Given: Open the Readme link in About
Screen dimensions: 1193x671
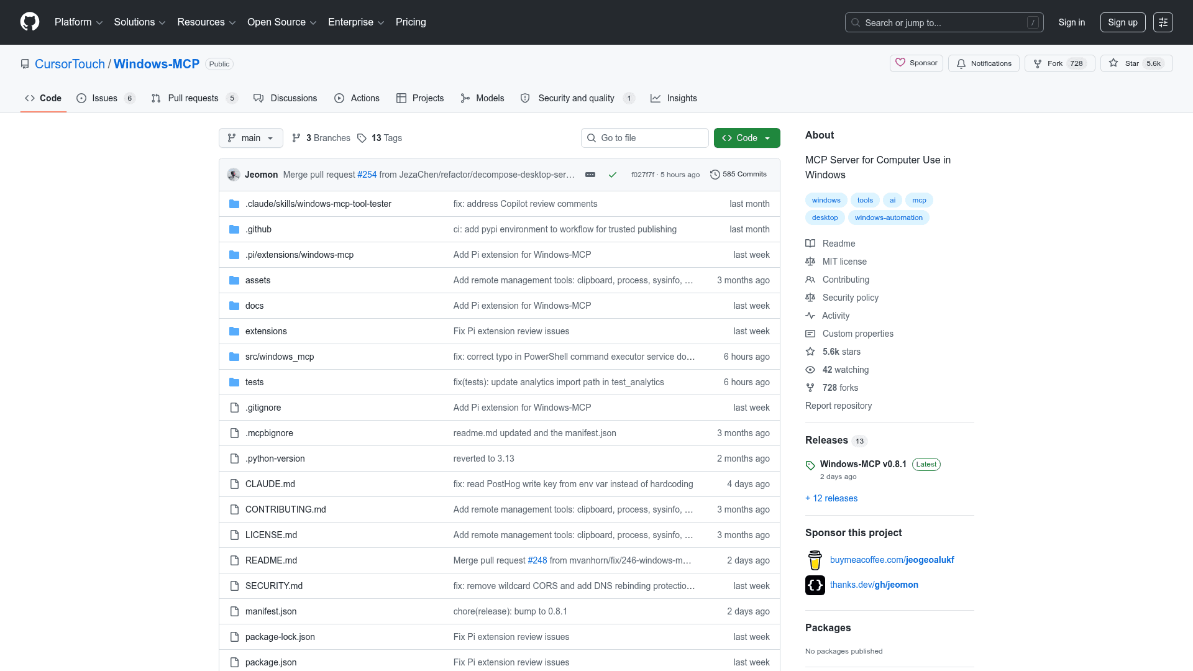Looking at the screenshot, I should coord(831,244).
